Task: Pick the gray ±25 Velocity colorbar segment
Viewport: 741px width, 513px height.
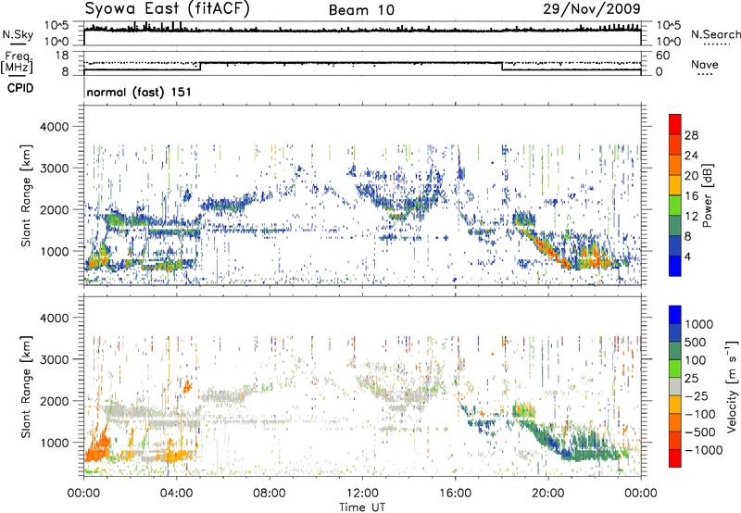Action: tap(675, 386)
